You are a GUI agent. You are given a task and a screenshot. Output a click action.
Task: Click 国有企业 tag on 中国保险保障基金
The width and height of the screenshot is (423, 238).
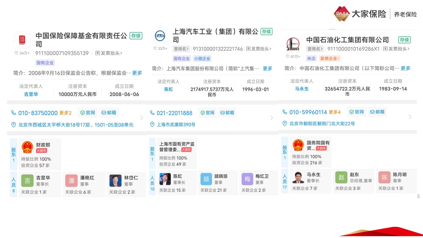pyautogui.click(x=45, y=63)
